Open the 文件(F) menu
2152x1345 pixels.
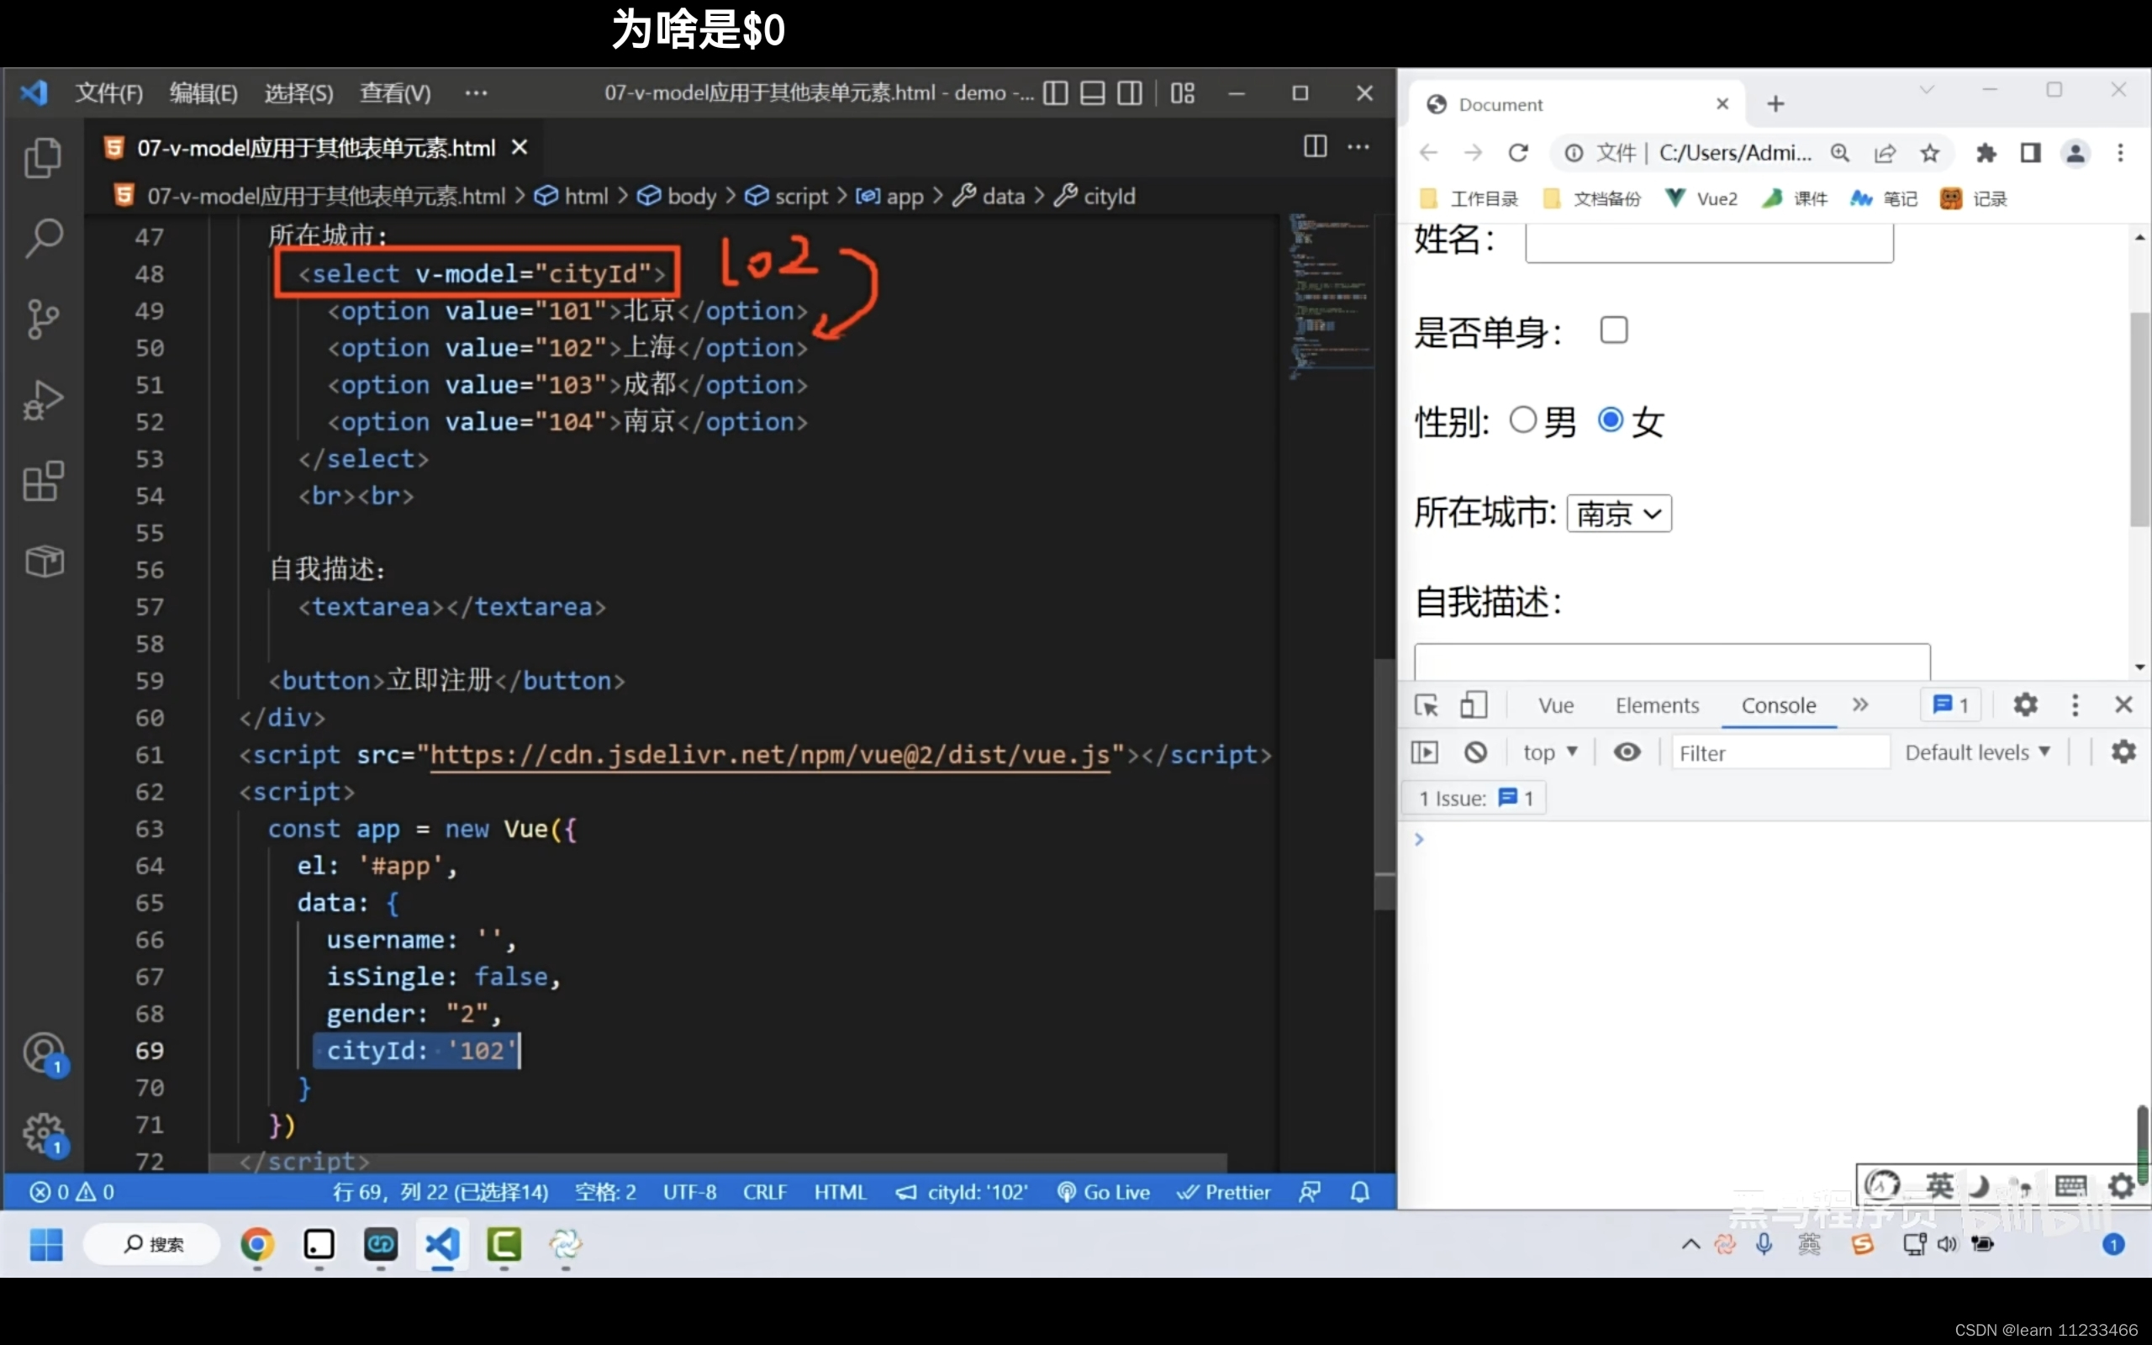108,93
